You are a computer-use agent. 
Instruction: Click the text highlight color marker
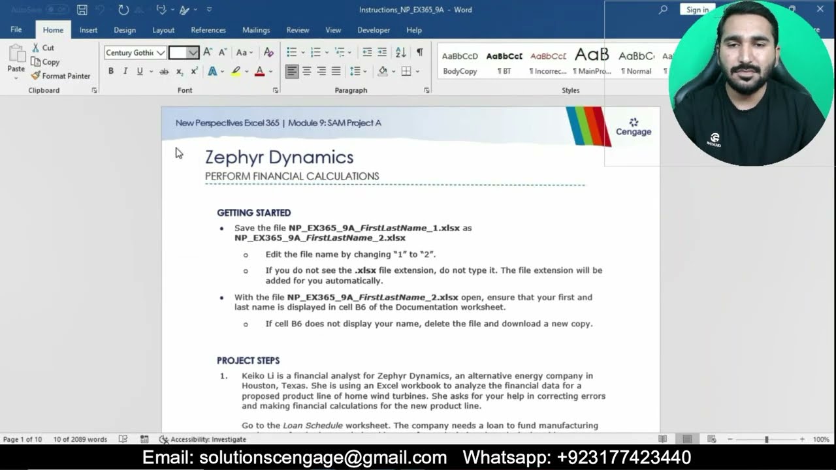pyautogui.click(x=236, y=71)
